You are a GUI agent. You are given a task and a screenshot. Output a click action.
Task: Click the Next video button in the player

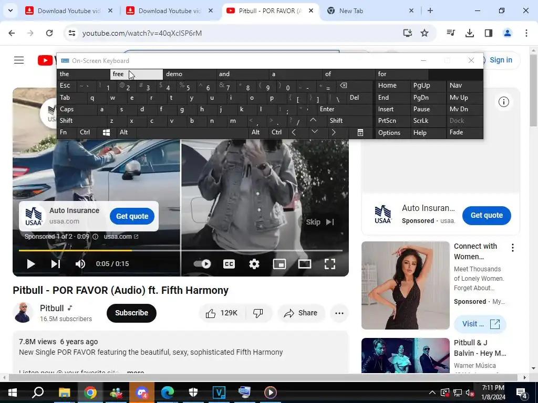tap(56, 264)
